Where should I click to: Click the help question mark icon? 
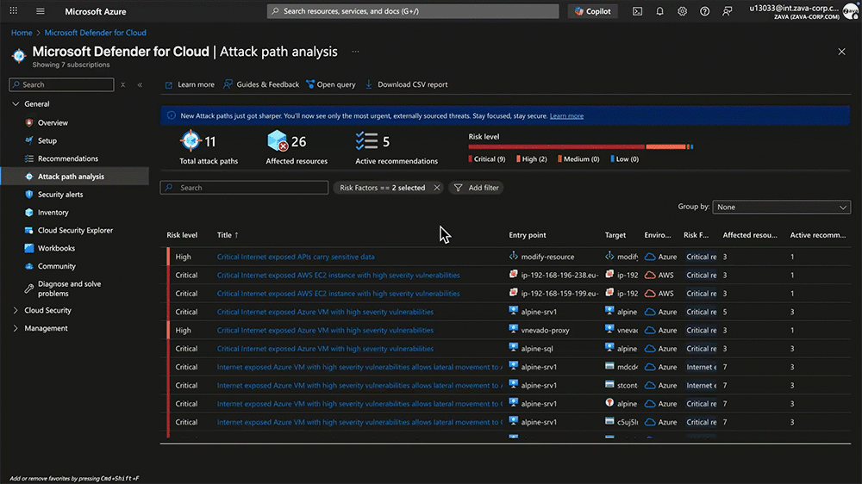tap(704, 11)
